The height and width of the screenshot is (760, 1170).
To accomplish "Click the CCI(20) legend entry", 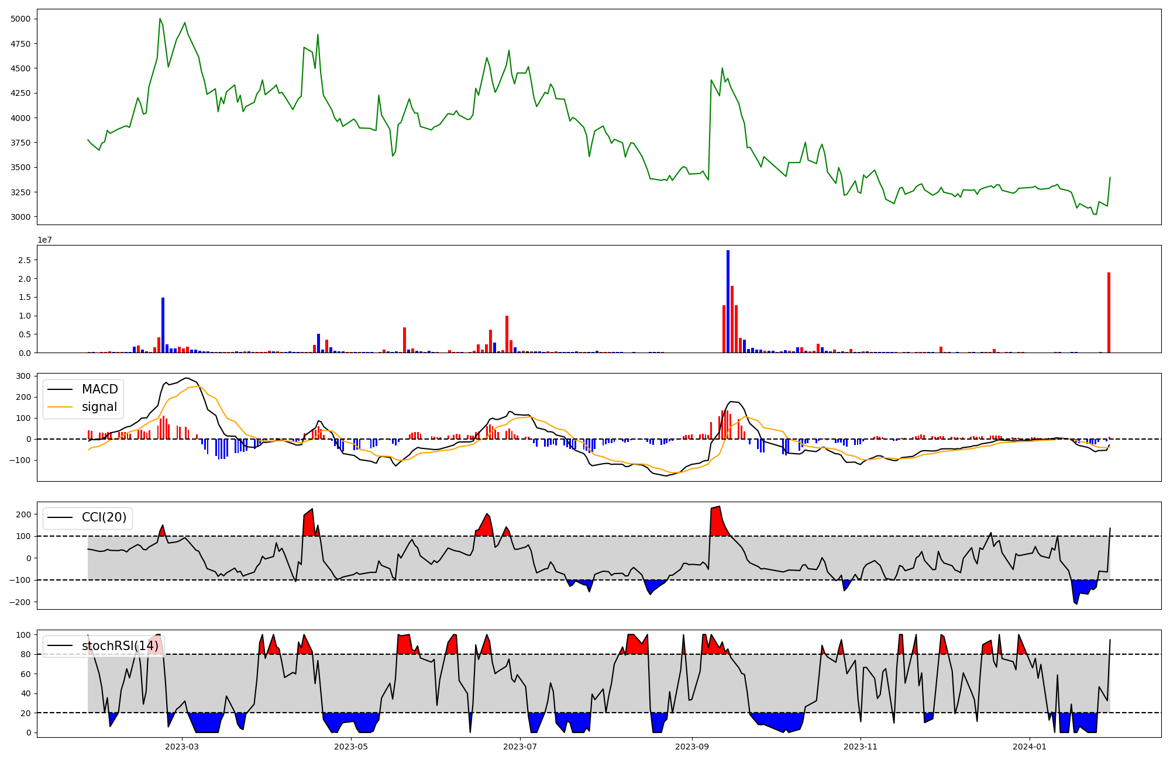I will tap(104, 518).
